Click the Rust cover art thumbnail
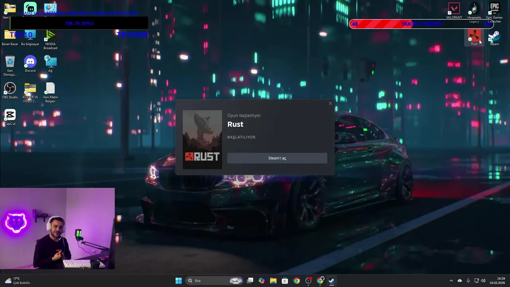510x287 pixels. coord(202,140)
